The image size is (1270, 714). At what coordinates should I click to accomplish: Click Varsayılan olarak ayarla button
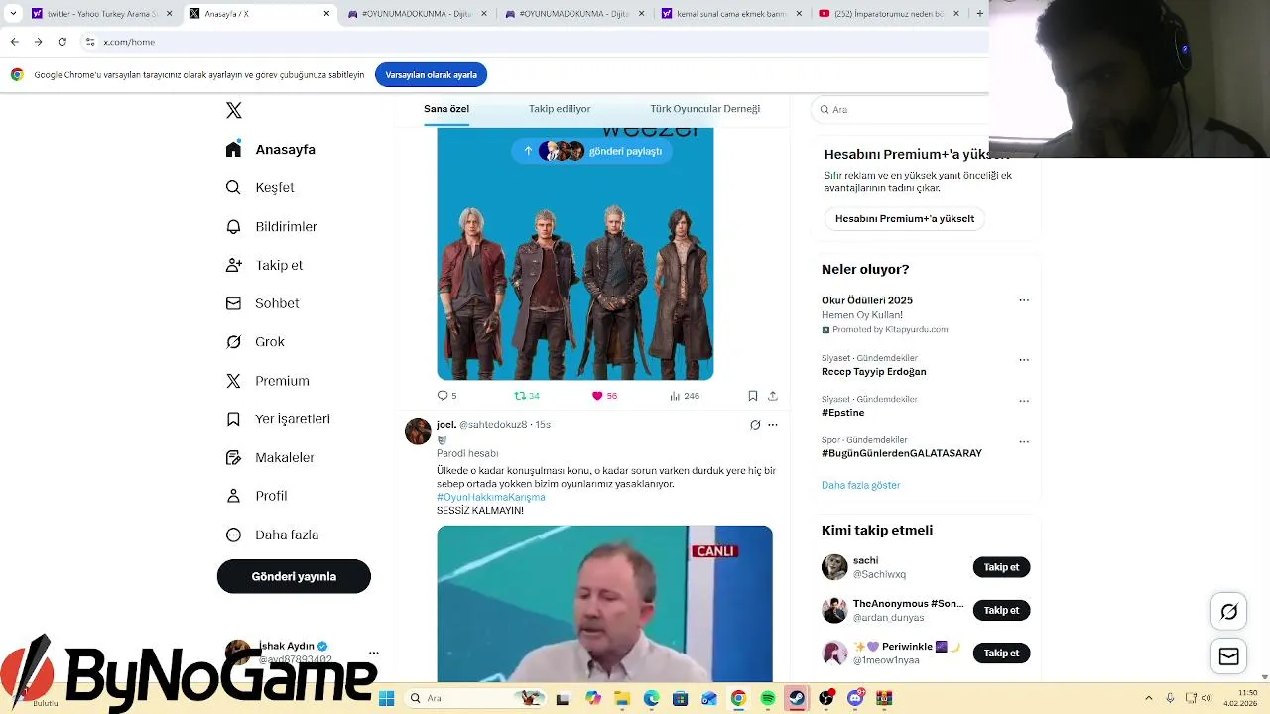pos(431,75)
